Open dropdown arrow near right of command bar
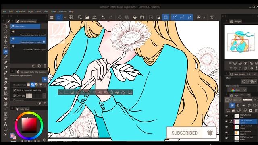Viewport: 258px width, 145px height. tap(204, 17)
